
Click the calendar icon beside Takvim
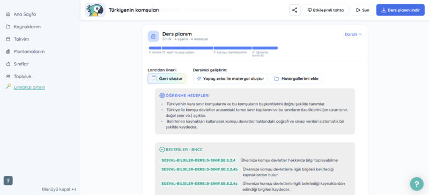[8, 39]
